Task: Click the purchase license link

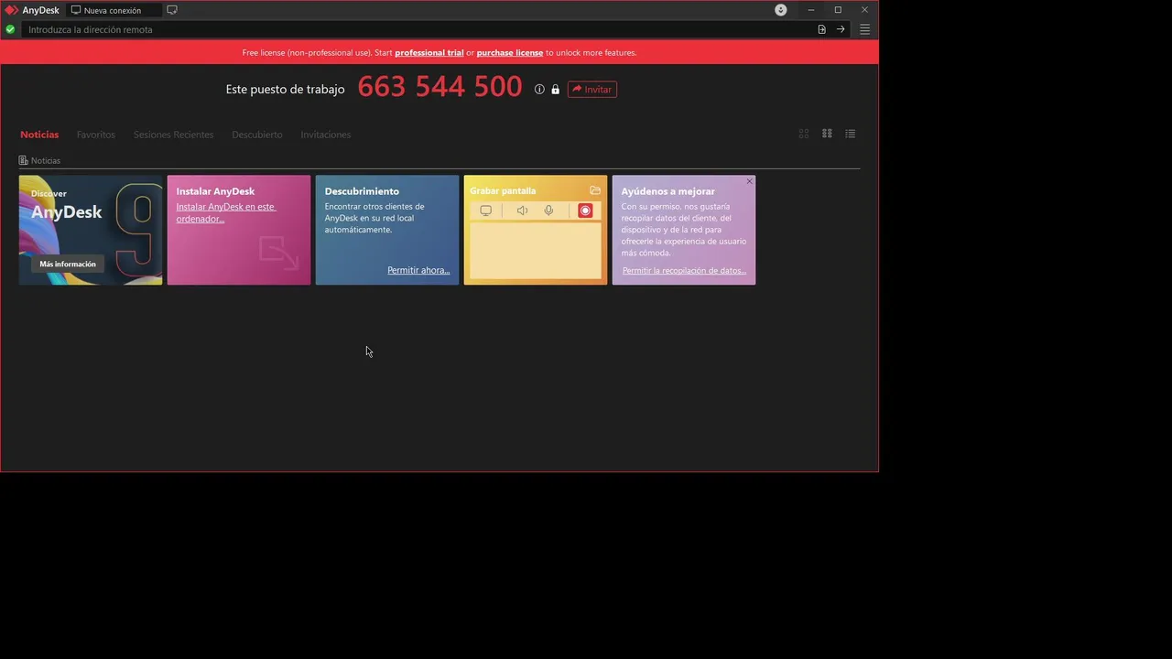Action: [510, 52]
